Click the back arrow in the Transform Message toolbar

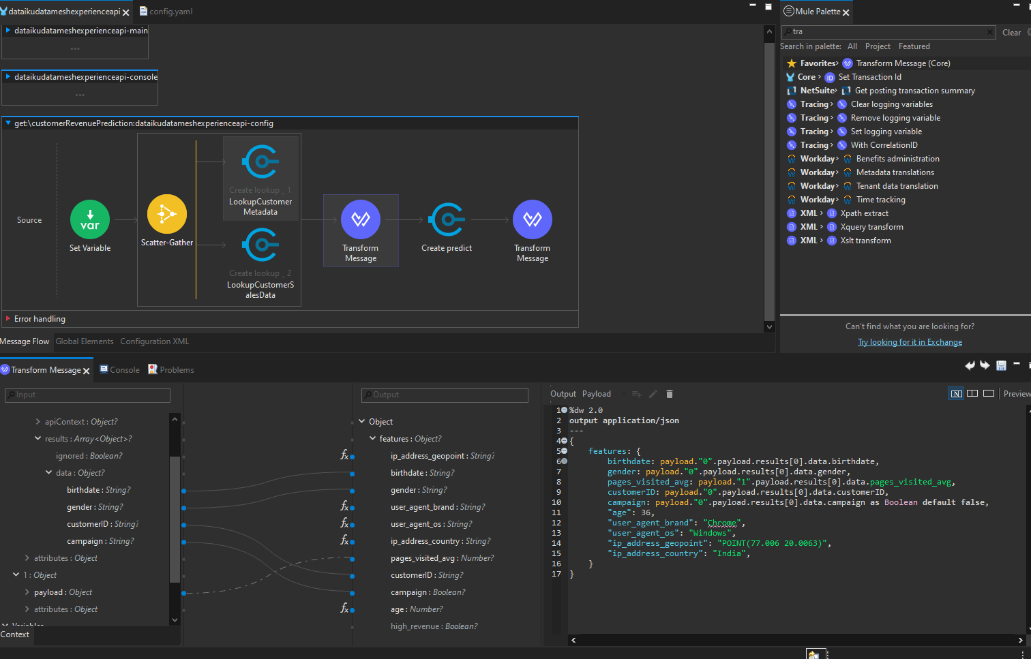(970, 366)
